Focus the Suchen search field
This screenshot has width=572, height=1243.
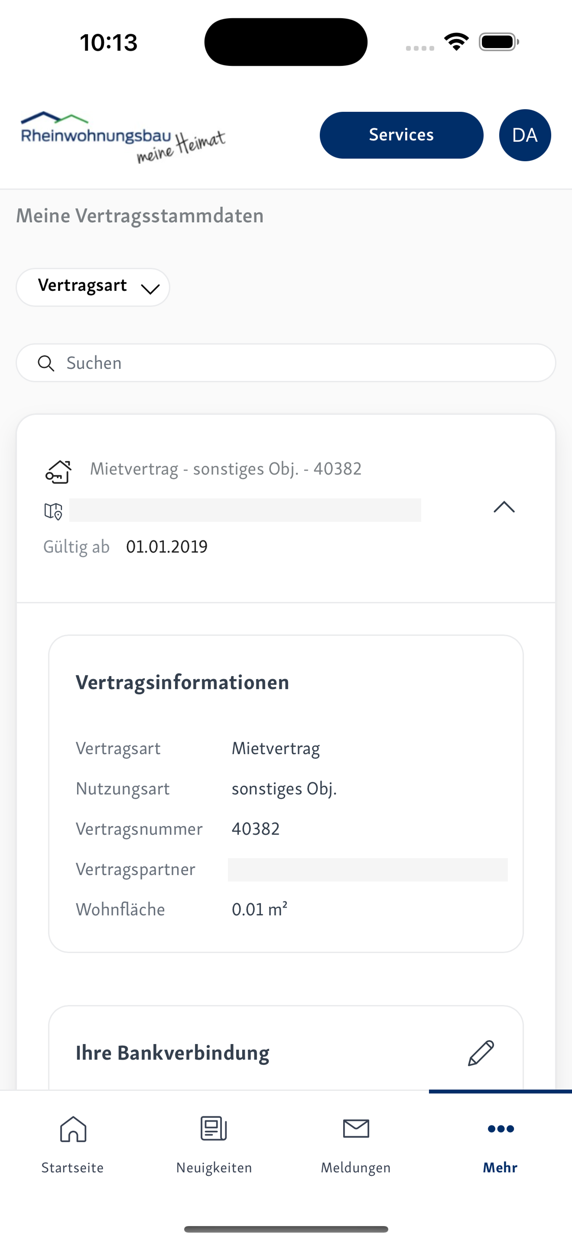click(286, 363)
